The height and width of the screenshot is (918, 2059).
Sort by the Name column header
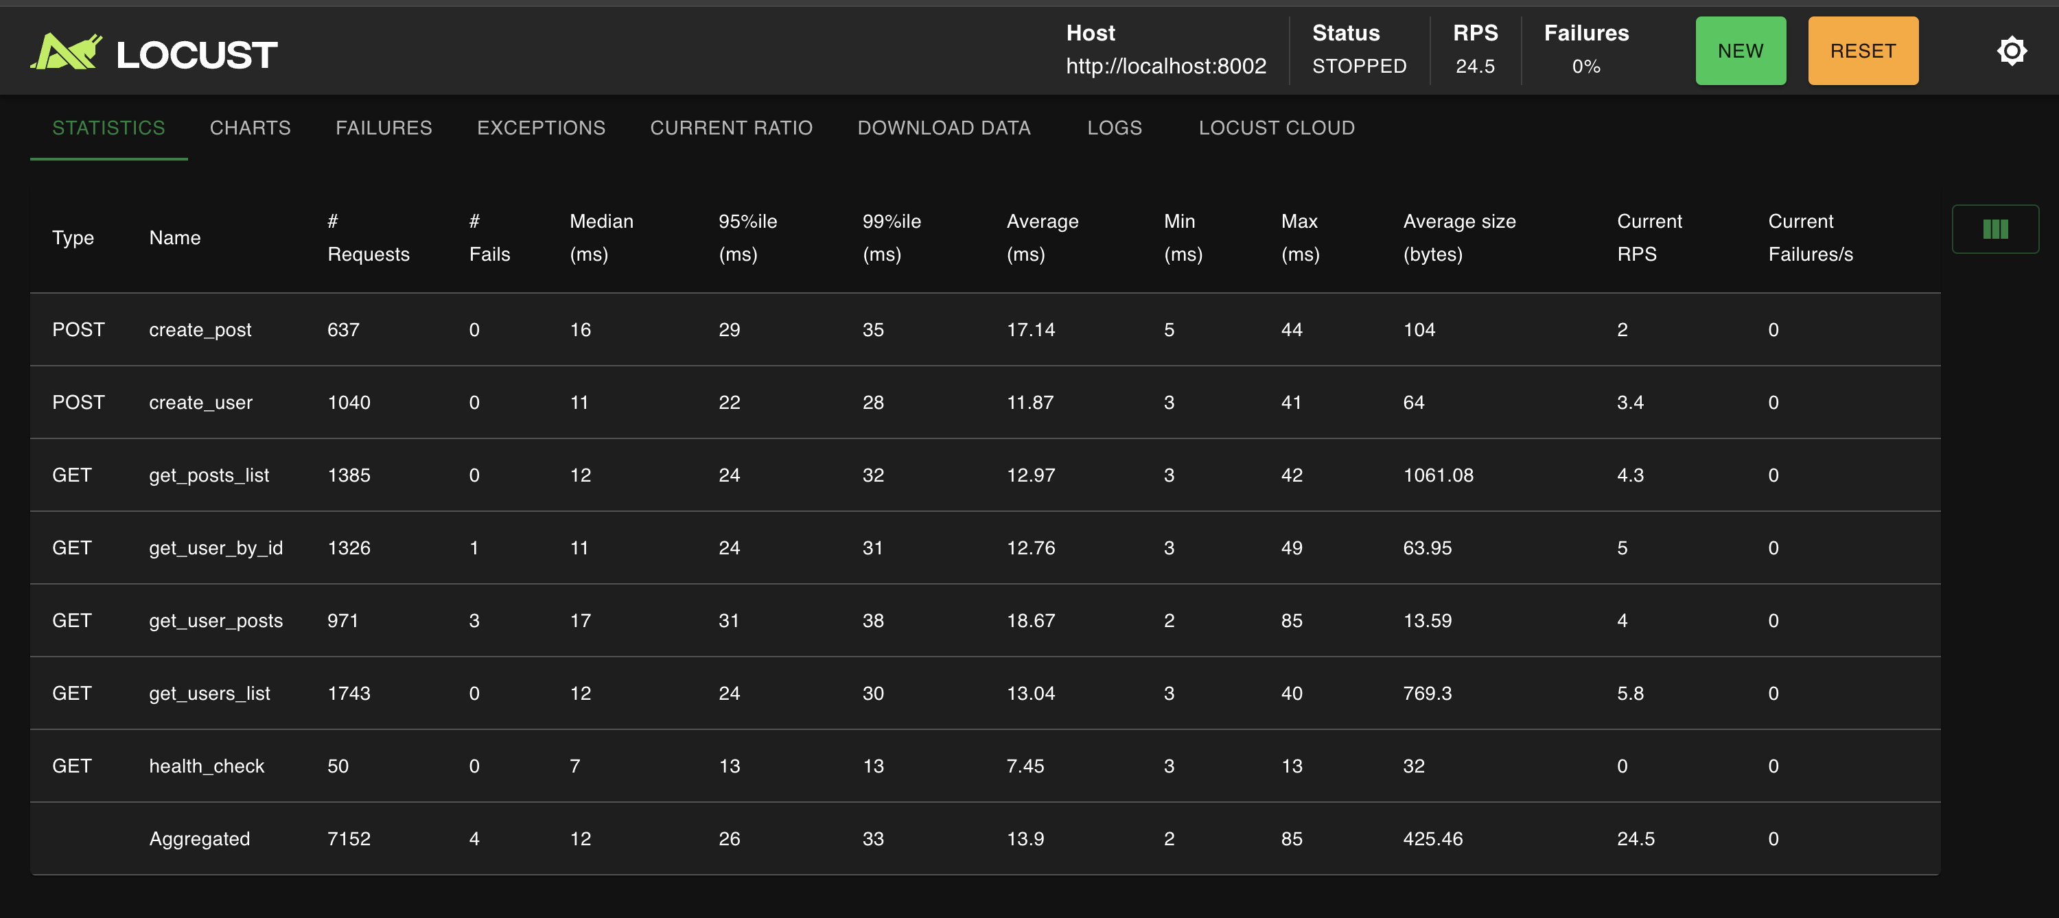(x=174, y=238)
